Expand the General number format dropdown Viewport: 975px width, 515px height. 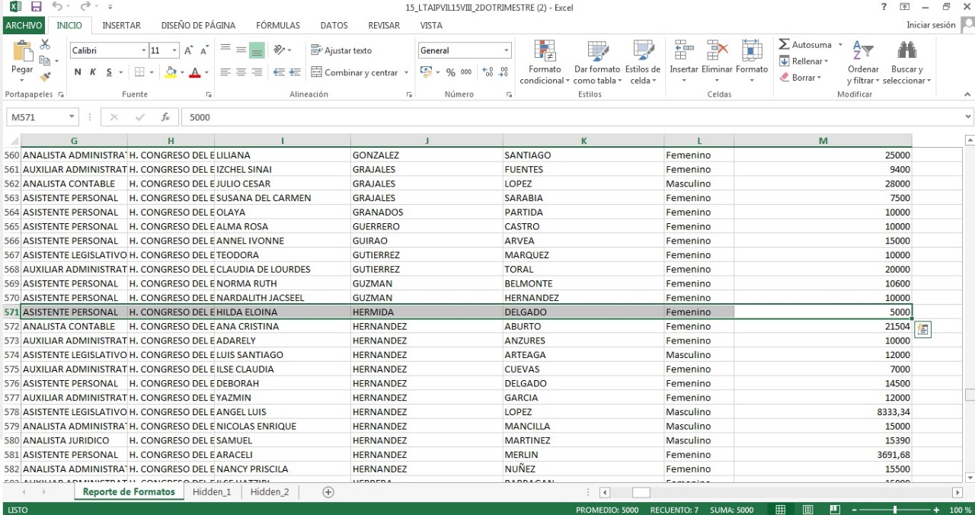coord(506,50)
